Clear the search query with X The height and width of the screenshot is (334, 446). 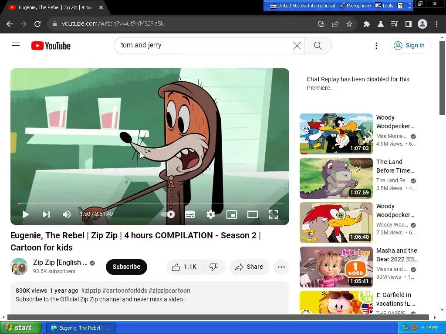[297, 45]
